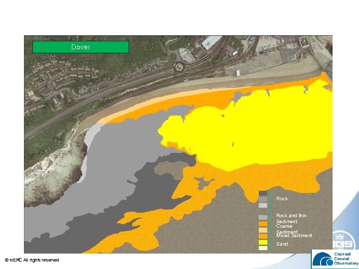Select the solid orange Coarse sediment swatch

[263, 224]
